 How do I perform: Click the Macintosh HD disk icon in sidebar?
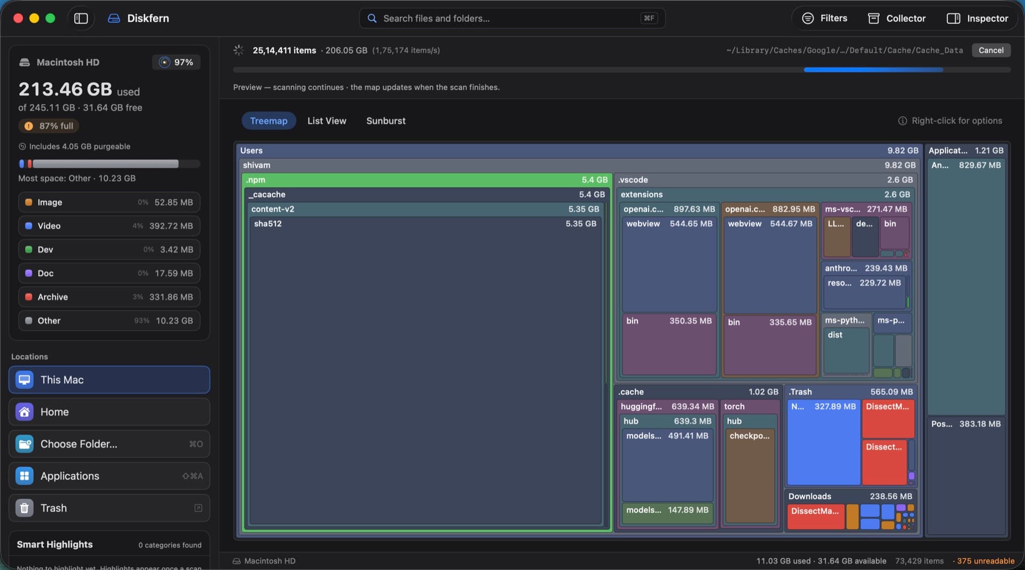point(25,62)
